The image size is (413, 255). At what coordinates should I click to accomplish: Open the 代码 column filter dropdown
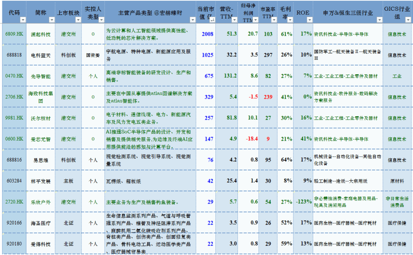[x=23, y=20]
